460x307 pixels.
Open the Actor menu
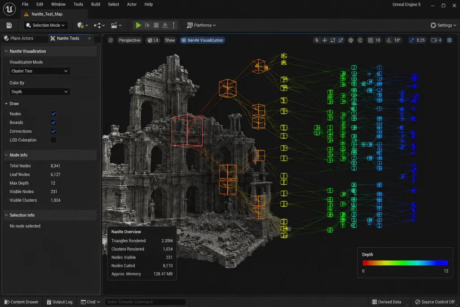[x=132, y=4]
